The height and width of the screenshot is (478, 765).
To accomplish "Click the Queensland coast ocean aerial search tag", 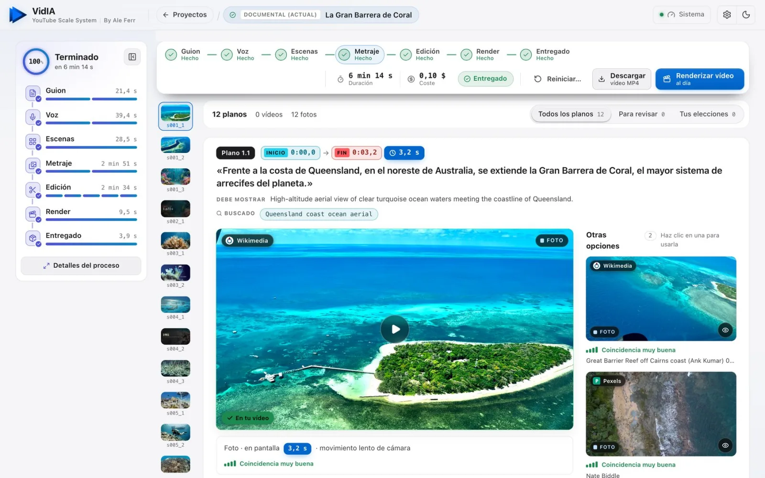I will (x=318, y=214).
